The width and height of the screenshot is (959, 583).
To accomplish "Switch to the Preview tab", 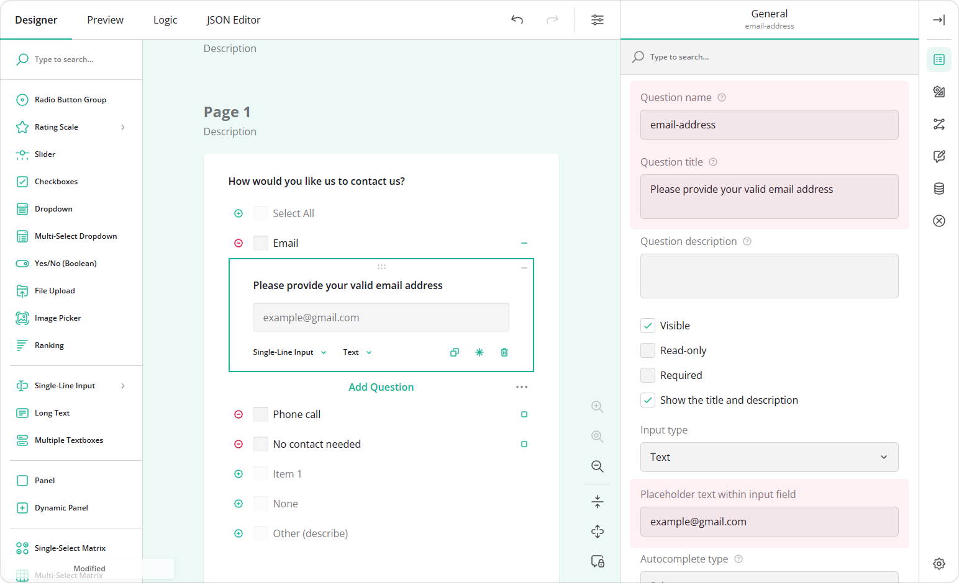I will [105, 19].
